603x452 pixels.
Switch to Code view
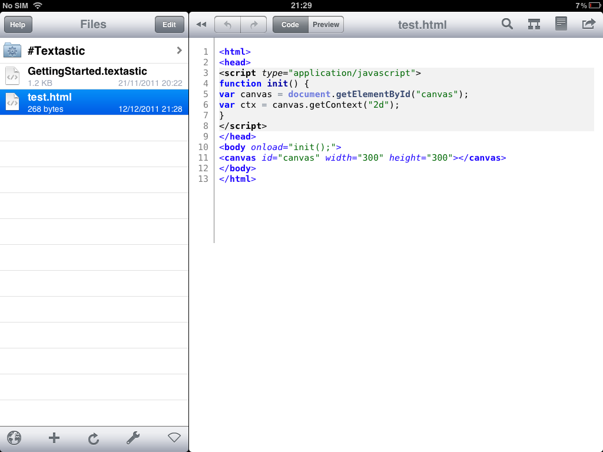click(x=290, y=25)
